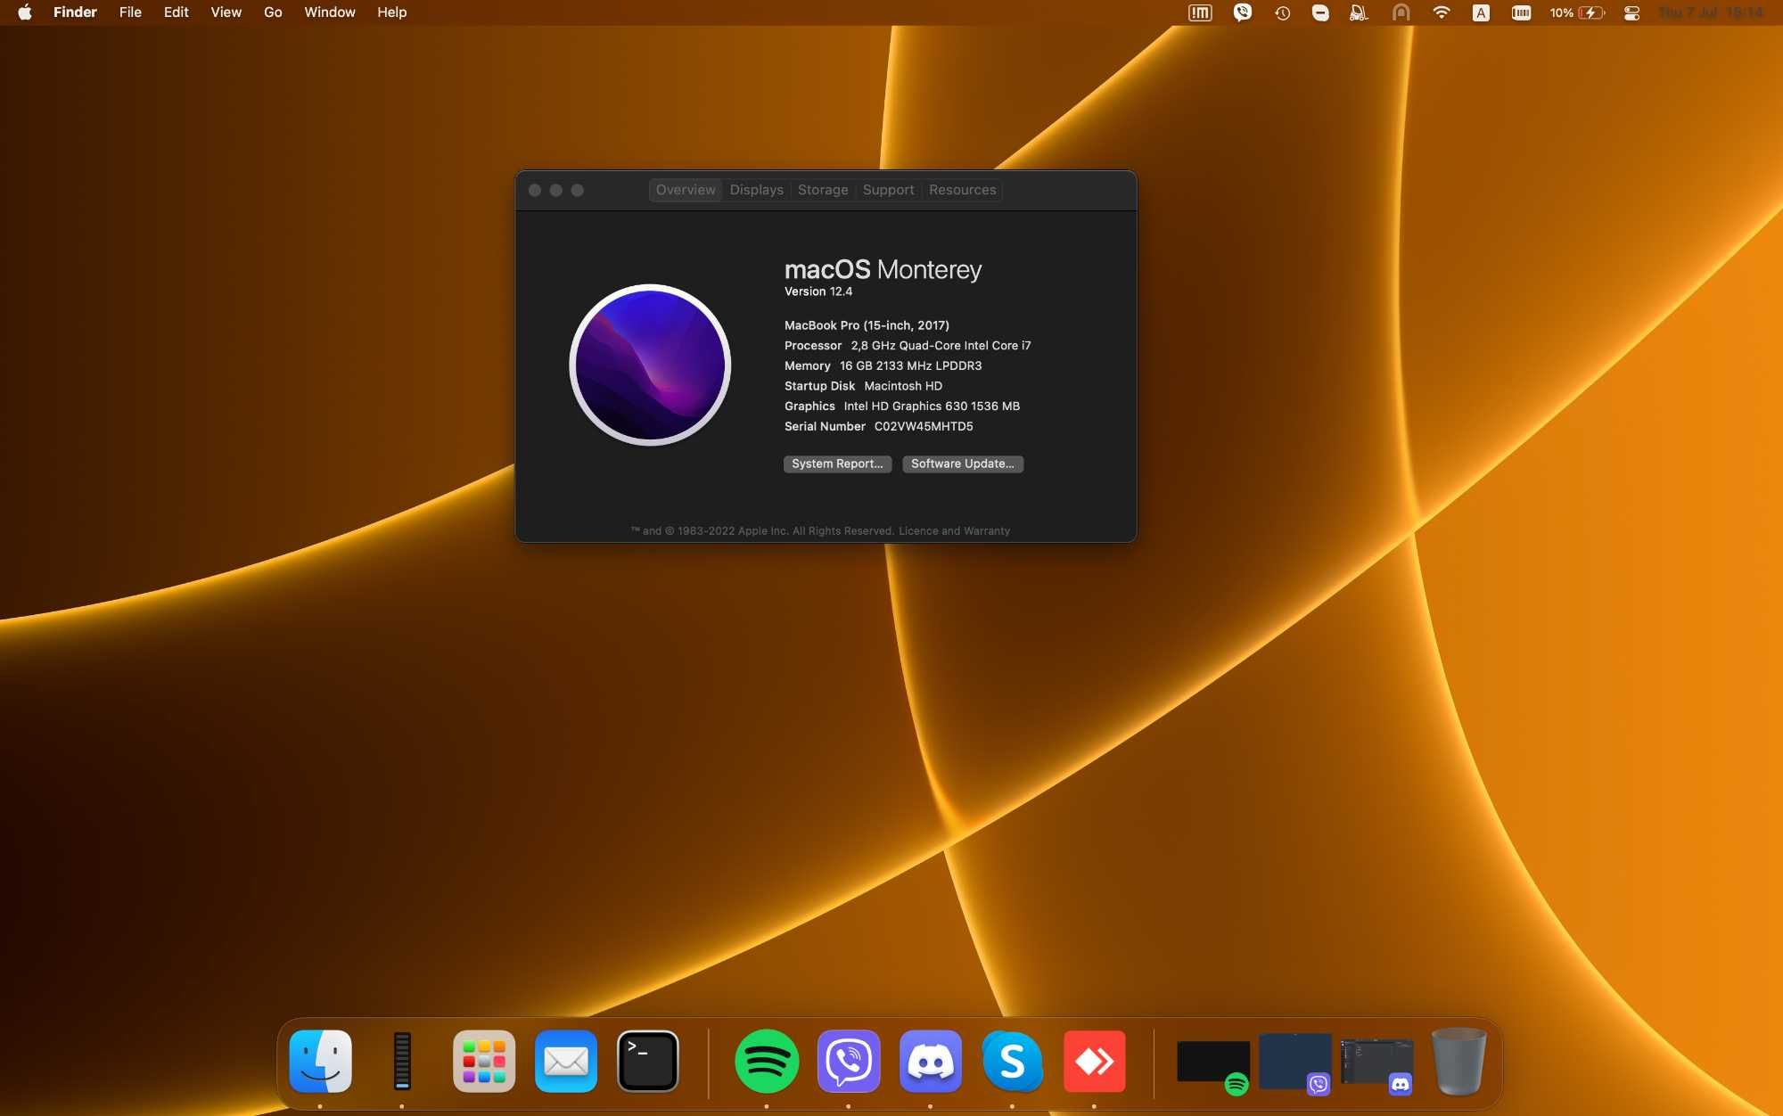1783x1116 pixels.
Task: Switch to the Storage tab
Action: tap(823, 190)
